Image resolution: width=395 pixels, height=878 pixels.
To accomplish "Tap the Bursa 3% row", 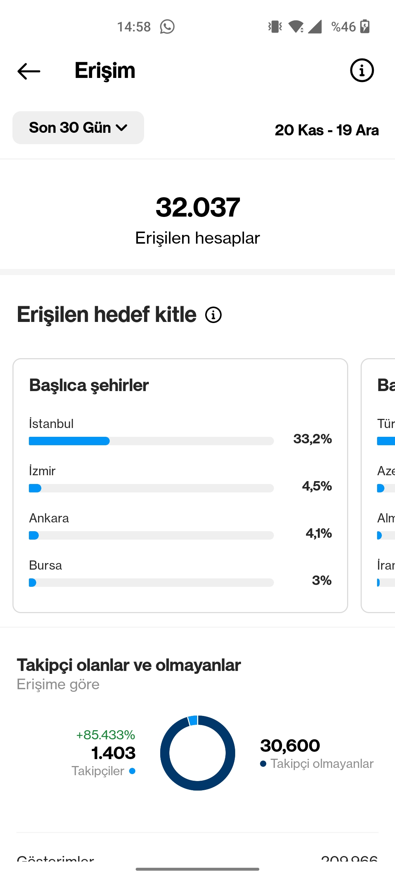I will coord(180,573).
